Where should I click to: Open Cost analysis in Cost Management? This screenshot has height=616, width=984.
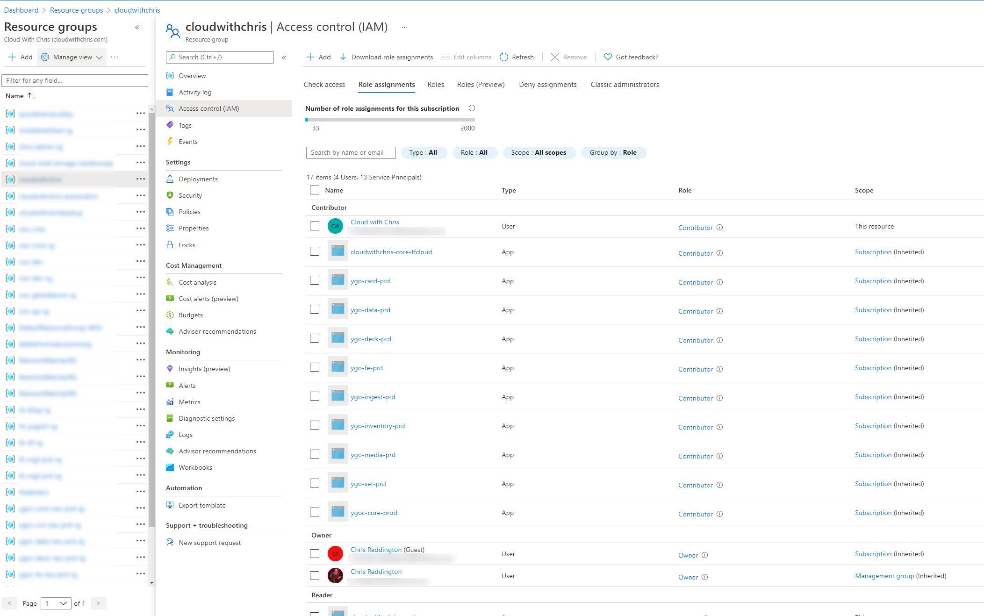click(x=197, y=282)
